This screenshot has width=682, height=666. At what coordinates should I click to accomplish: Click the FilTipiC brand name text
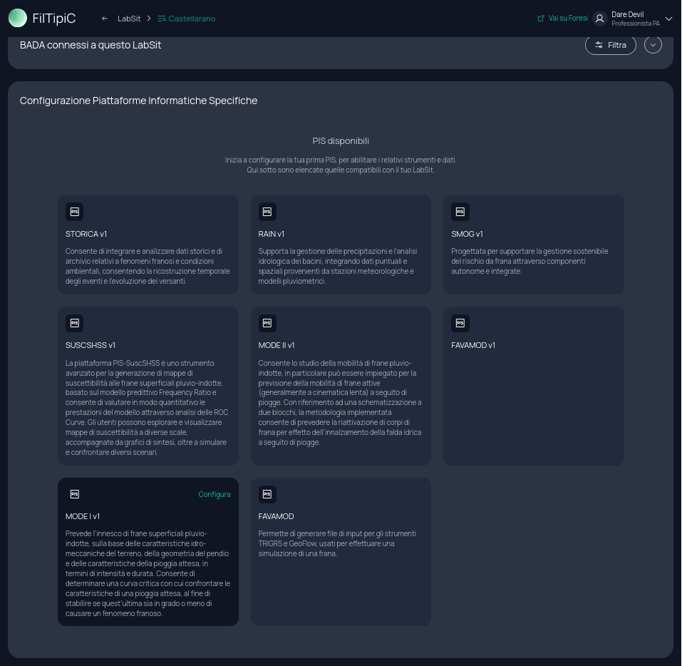click(x=54, y=19)
